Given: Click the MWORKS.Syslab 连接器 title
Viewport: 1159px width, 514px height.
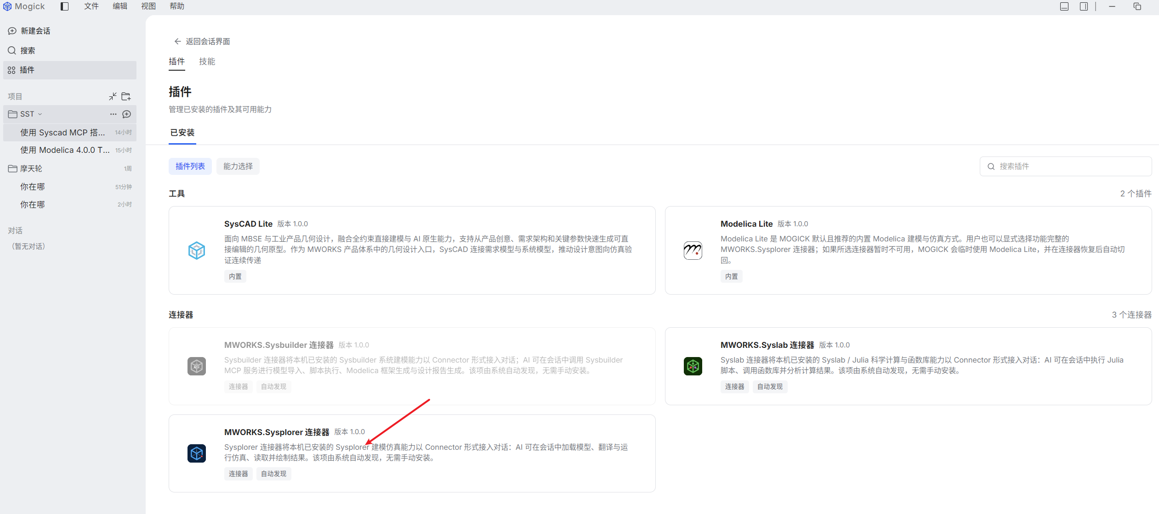Looking at the screenshot, I should [x=767, y=345].
